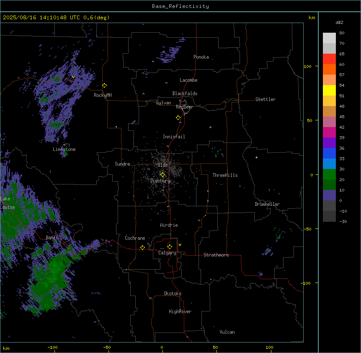Click the Lacombe city label
This screenshot has width=361, height=353.
188,80
